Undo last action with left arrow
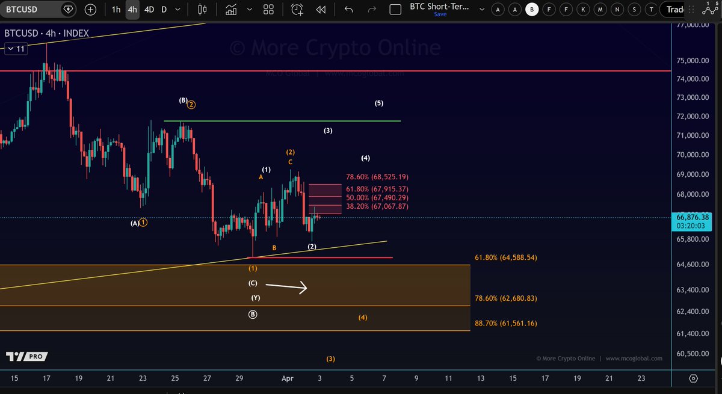Screen dimensions: 722x394 (348, 10)
